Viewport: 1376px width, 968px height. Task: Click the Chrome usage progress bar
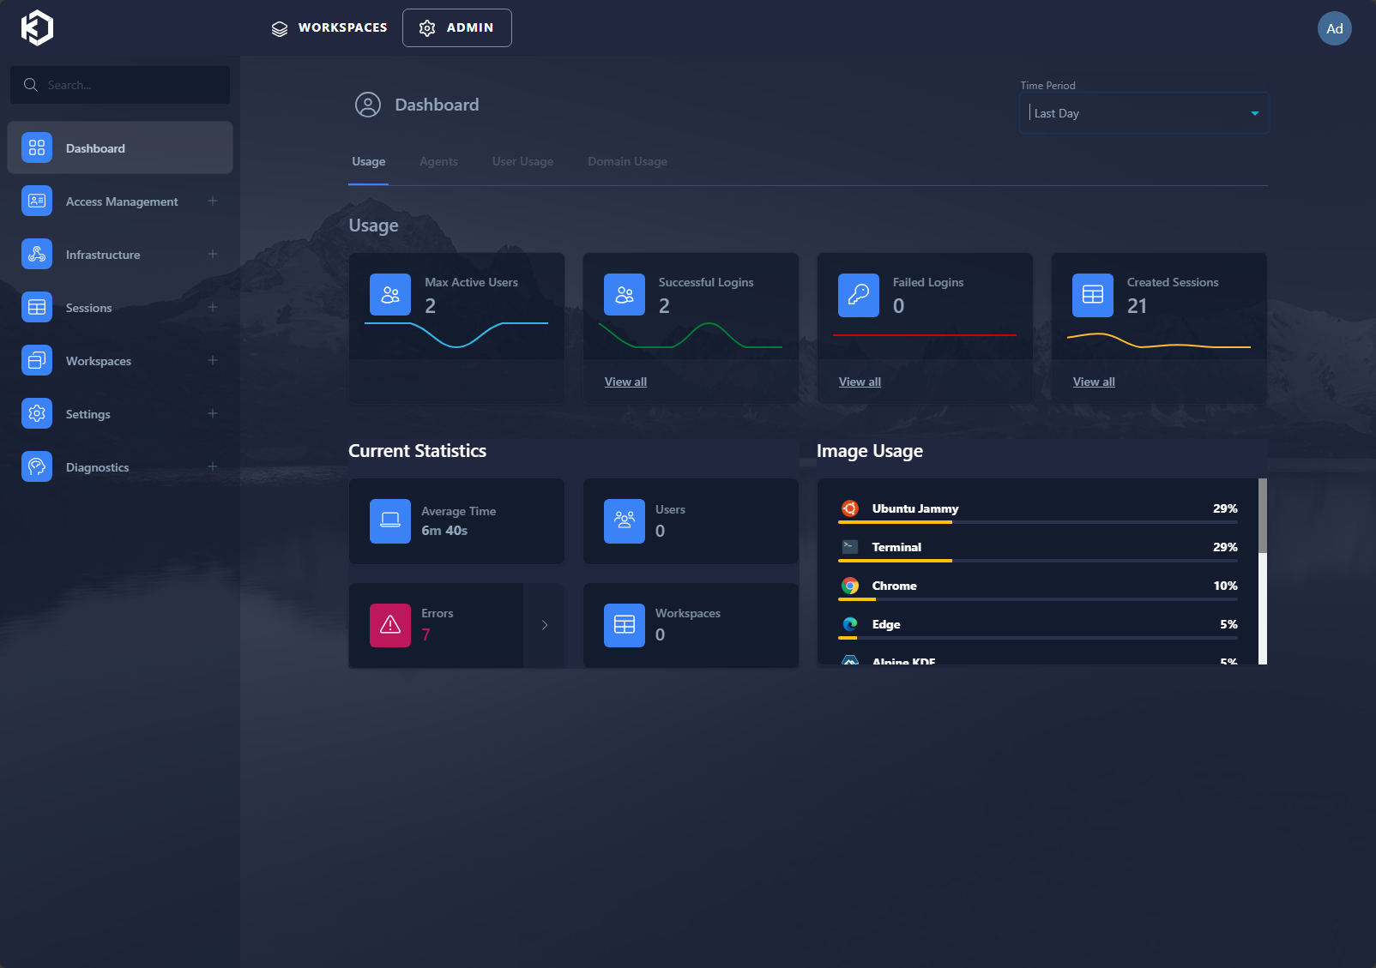(x=1037, y=598)
